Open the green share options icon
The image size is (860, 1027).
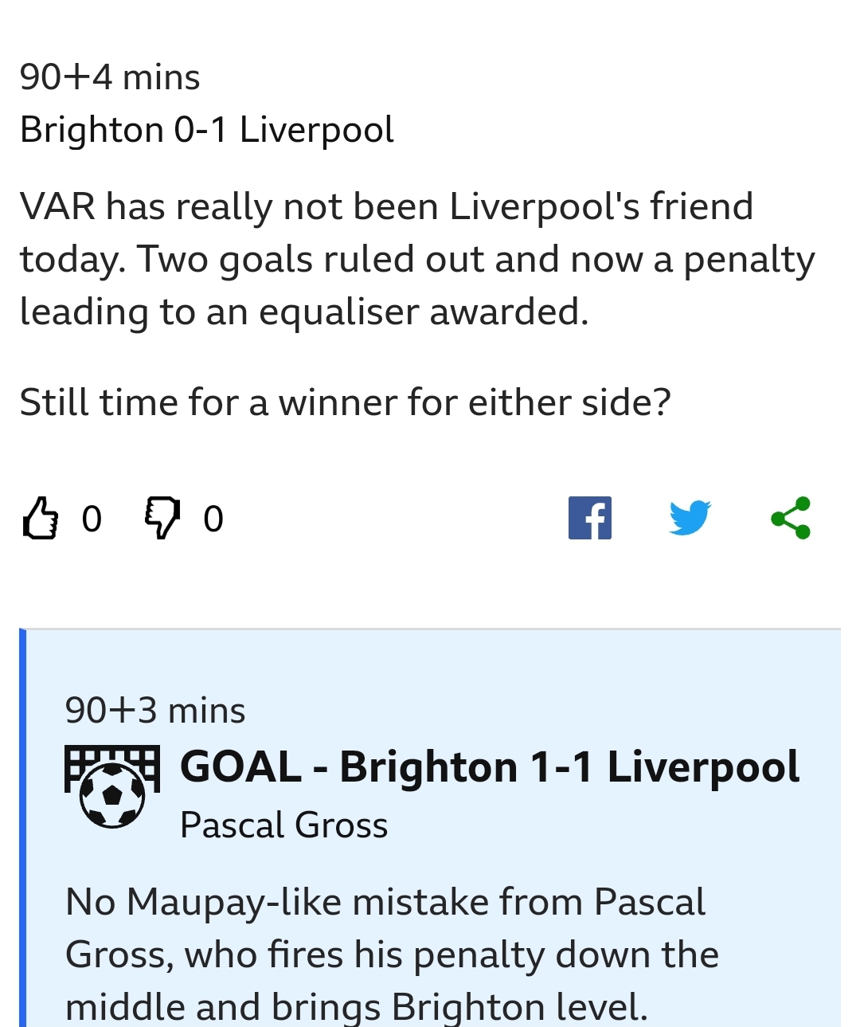(x=791, y=518)
